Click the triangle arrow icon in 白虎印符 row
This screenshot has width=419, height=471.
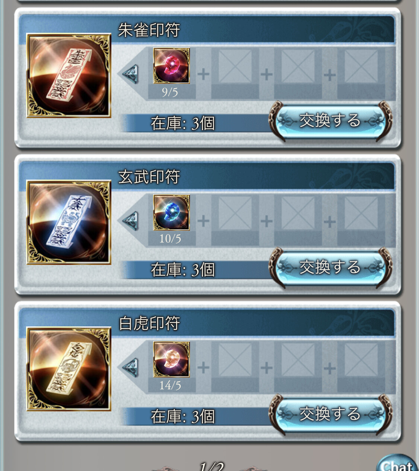pyautogui.click(x=130, y=367)
